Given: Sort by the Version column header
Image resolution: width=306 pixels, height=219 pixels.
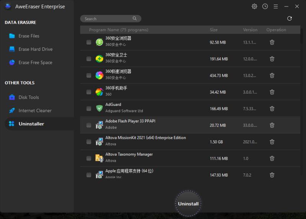Looking at the screenshot, I should pos(250,30).
